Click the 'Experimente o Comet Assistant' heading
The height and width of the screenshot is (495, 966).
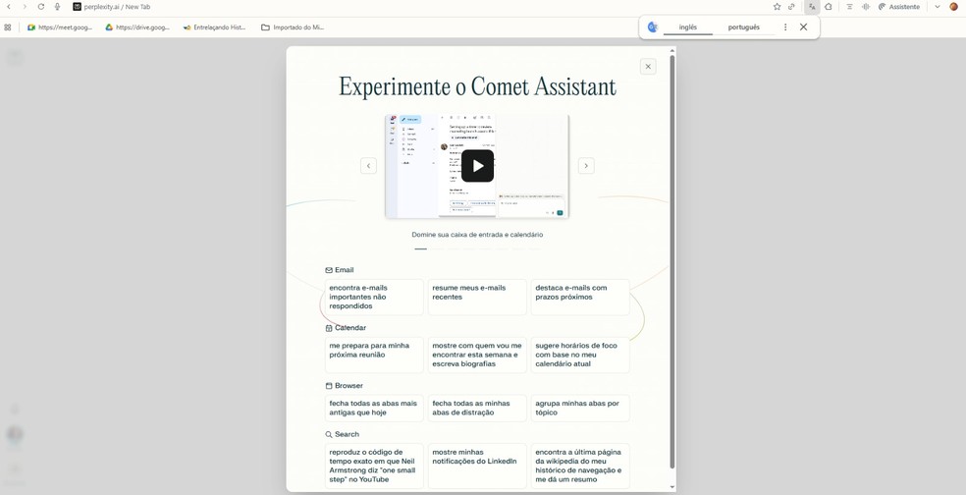[x=477, y=86]
